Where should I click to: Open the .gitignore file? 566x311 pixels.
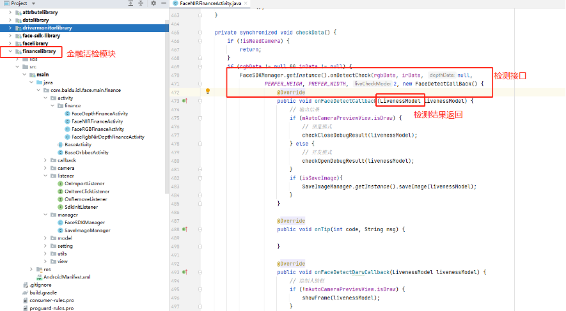click(40, 285)
